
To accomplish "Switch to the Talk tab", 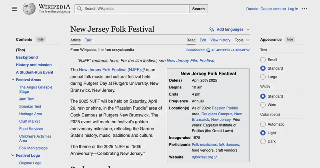I will (88, 40).
